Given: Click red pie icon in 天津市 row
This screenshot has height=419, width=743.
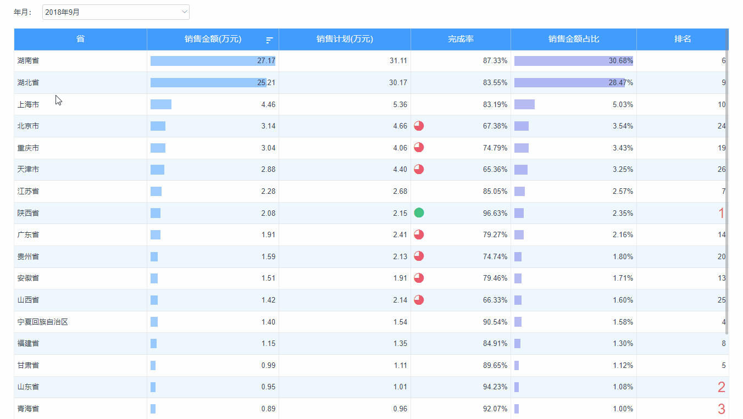Looking at the screenshot, I should (x=419, y=169).
